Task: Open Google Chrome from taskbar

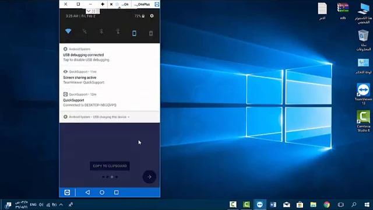Action: (326, 205)
